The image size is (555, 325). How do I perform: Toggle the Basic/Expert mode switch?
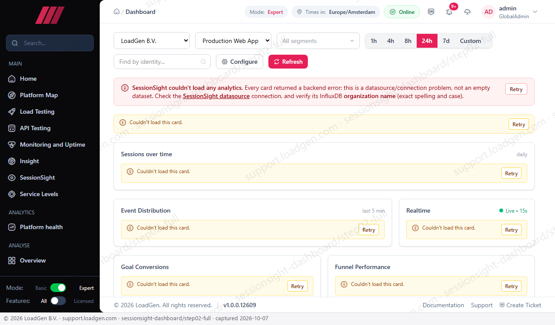tap(58, 288)
